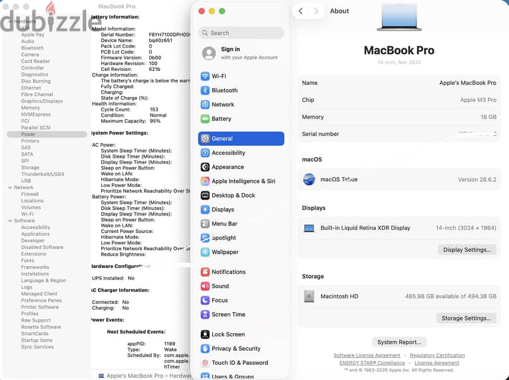This screenshot has height=380, width=509.
Task: Collapse the Network section in System Information
Action: [x=10, y=187]
